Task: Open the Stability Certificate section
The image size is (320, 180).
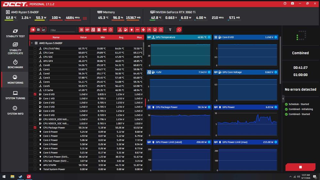Action: coord(15,49)
